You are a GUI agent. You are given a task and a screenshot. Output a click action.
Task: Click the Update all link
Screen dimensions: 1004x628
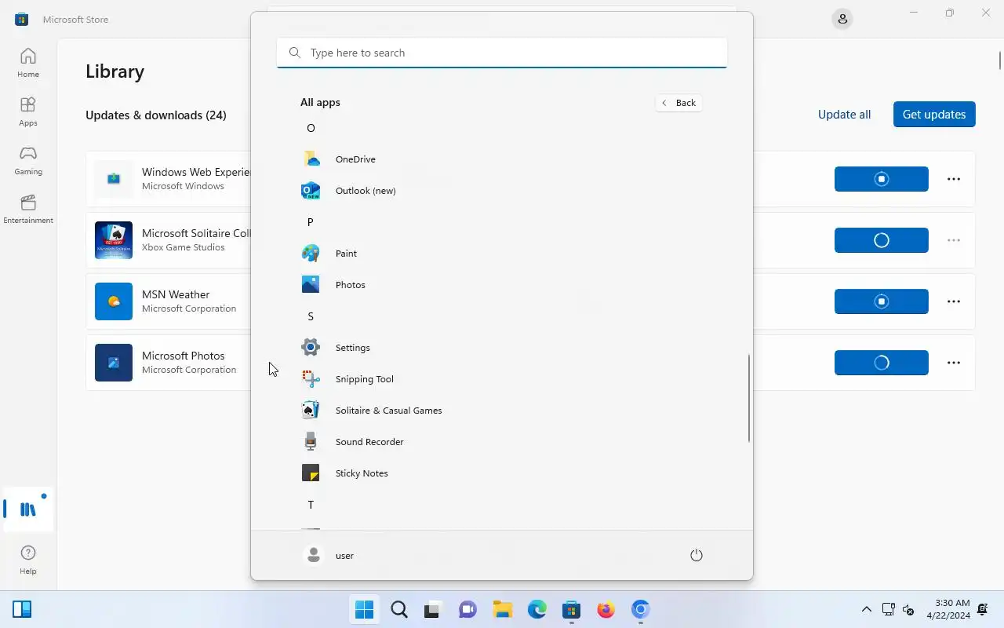click(x=844, y=115)
